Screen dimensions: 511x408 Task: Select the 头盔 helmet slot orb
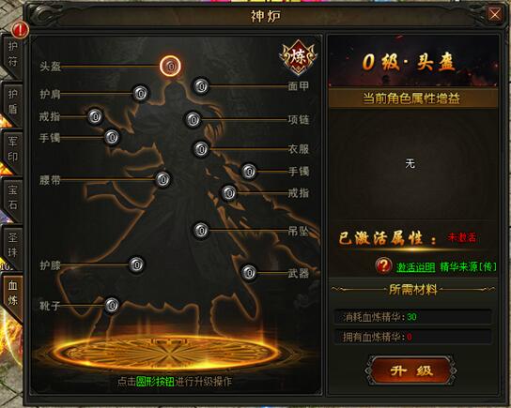tap(170, 66)
